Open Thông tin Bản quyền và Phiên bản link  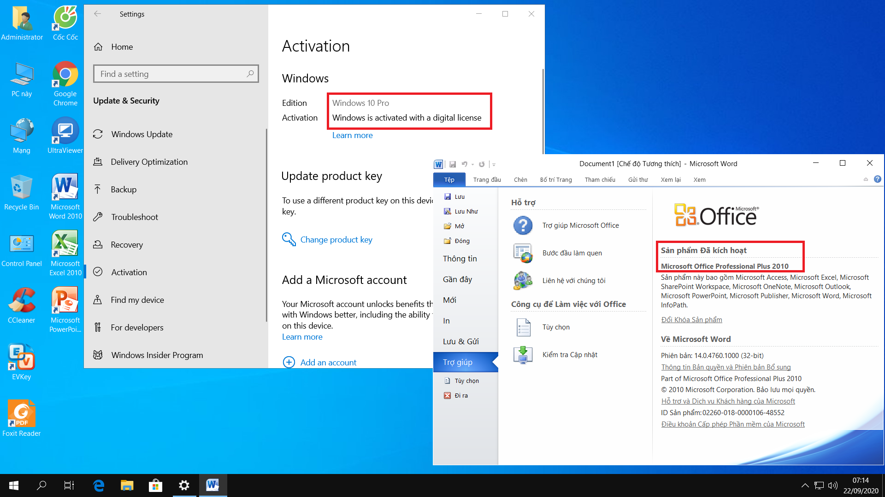pos(726,367)
